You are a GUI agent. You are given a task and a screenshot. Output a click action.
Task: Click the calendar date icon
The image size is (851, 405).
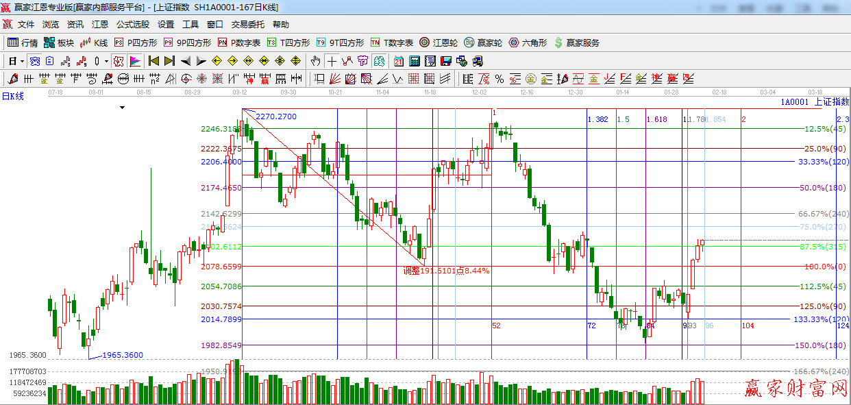398,61
